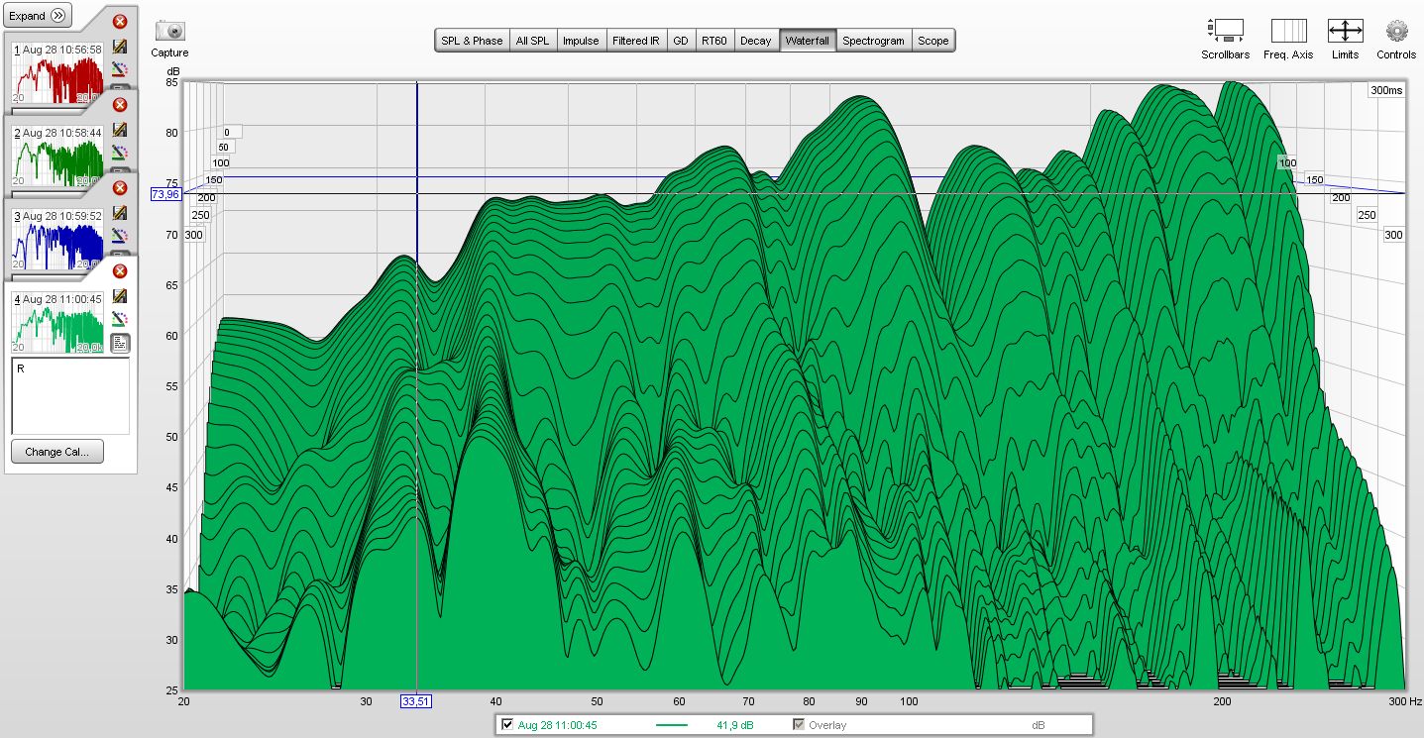The width and height of the screenshot is (1424, 738).
Task: Save measurement 4 using its save icon
Action: (x=120, y=295)
